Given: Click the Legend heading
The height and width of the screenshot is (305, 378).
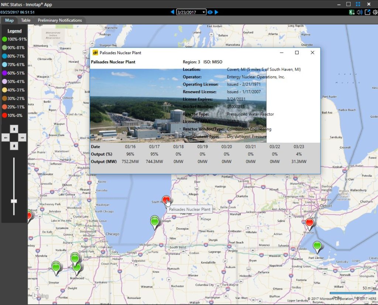Looking at the screenshot, I should pyautogui.click(x=14, y=31).
